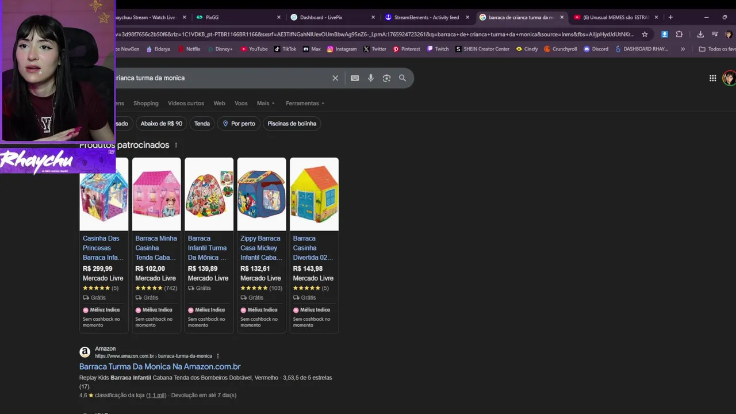
Task: Open 'Barraca Turma Da Monica Na Amazon.com.br' link
Action: 160,366
